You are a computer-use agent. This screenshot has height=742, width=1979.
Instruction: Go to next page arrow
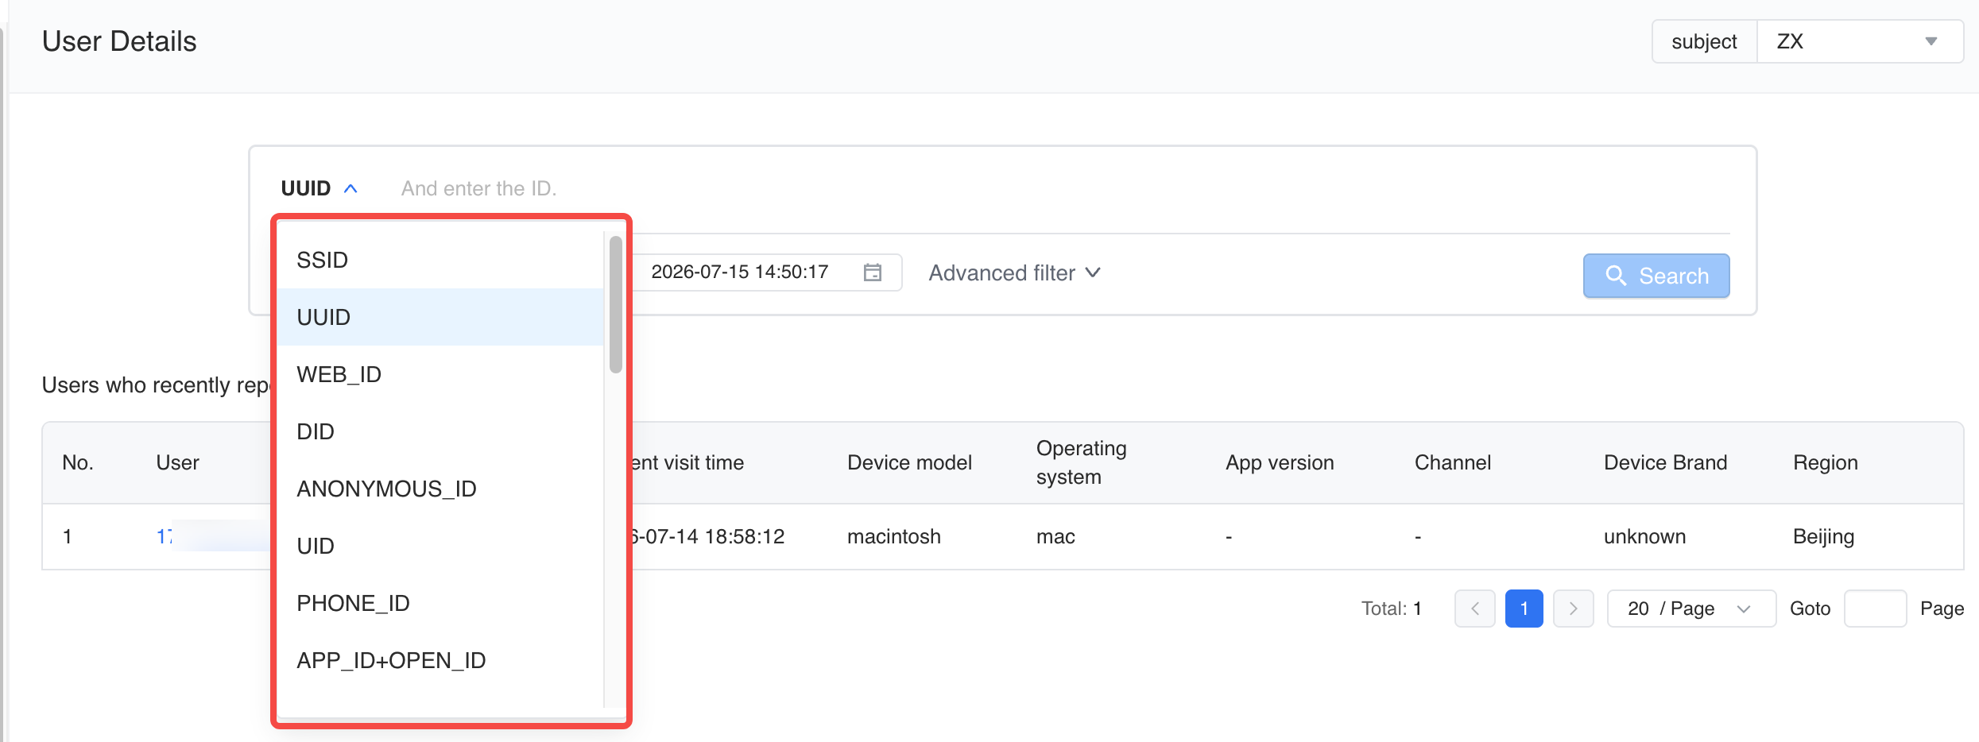(1574, 609)
